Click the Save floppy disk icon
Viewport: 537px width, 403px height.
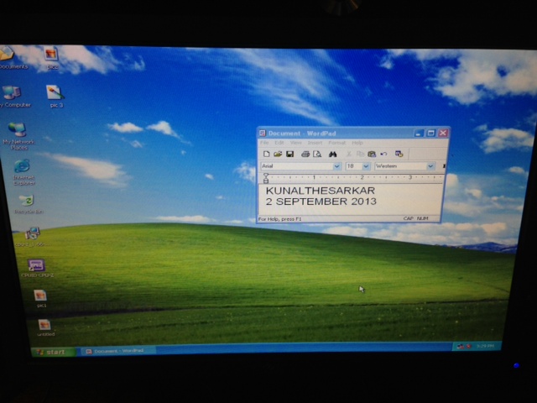point(290,154)
